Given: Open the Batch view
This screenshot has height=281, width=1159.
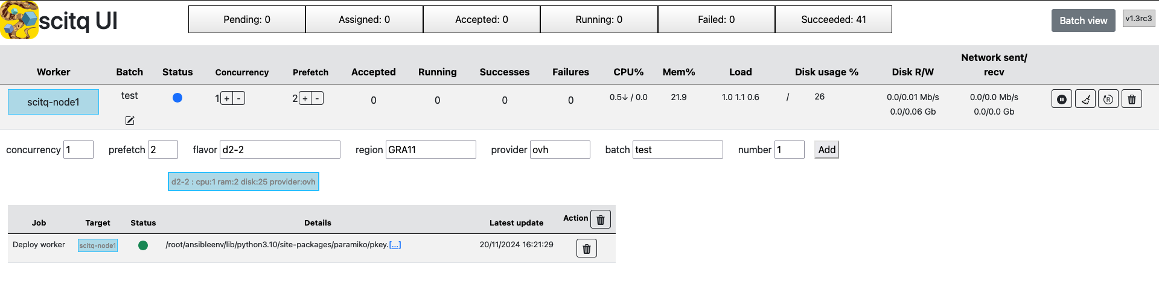Looking at the screenshot, I should [1083, 21].
